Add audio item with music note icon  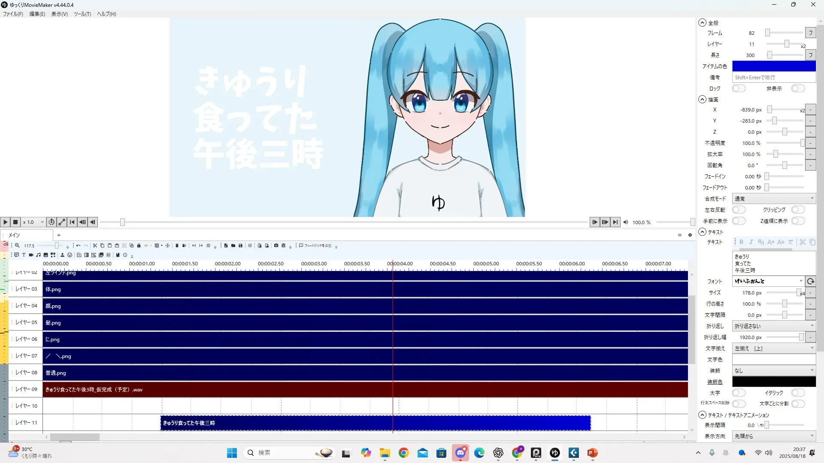coord(38,255)
